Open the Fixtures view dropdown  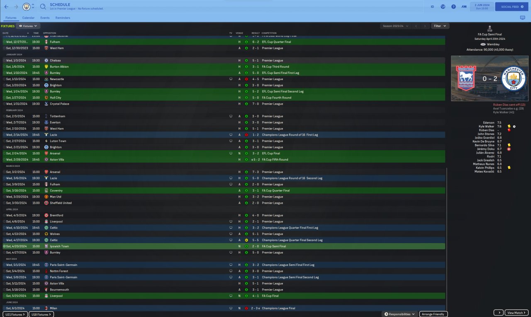[28, 26]
